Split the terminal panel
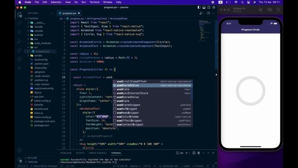The width and height of the screenshot is (298, 168). [194, 153]
